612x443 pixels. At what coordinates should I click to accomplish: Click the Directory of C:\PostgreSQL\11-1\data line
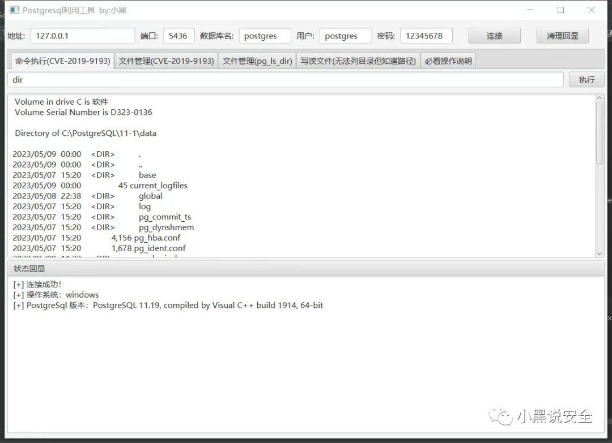tap(86, 134)
